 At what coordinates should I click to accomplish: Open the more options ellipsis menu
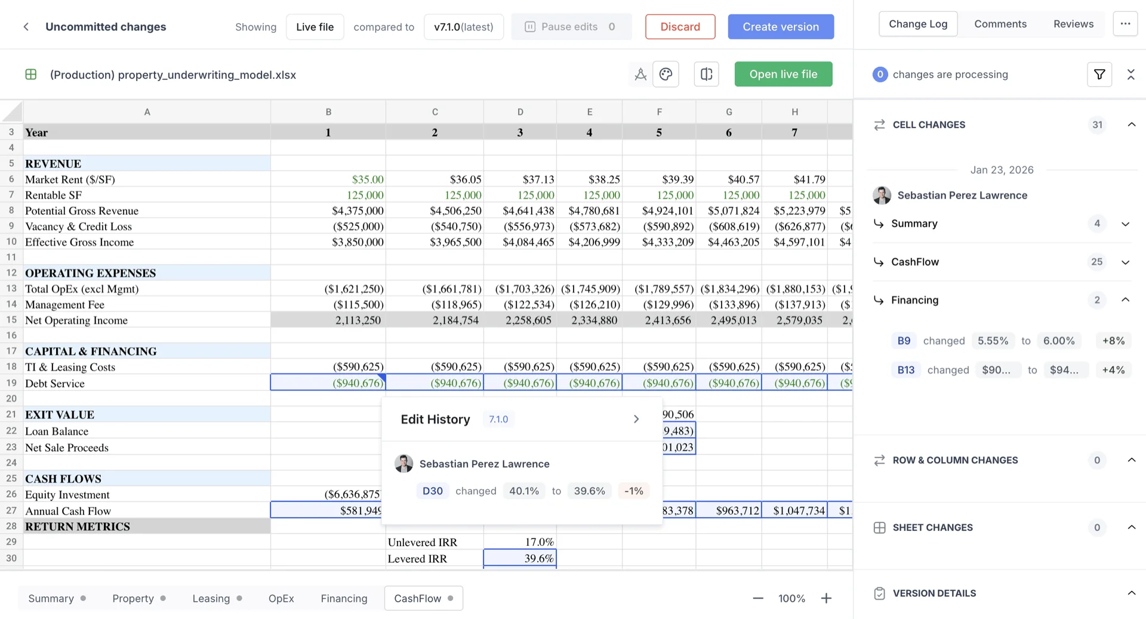1126,24
